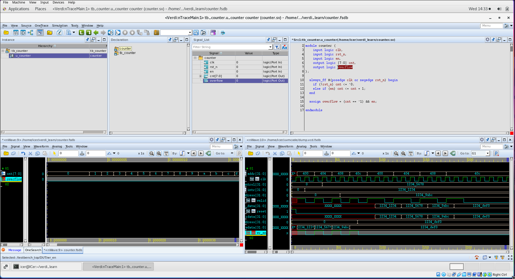Screen dimensions: 515x279
Task: Toggle pin on Instance panel
Action: point(87,40)
